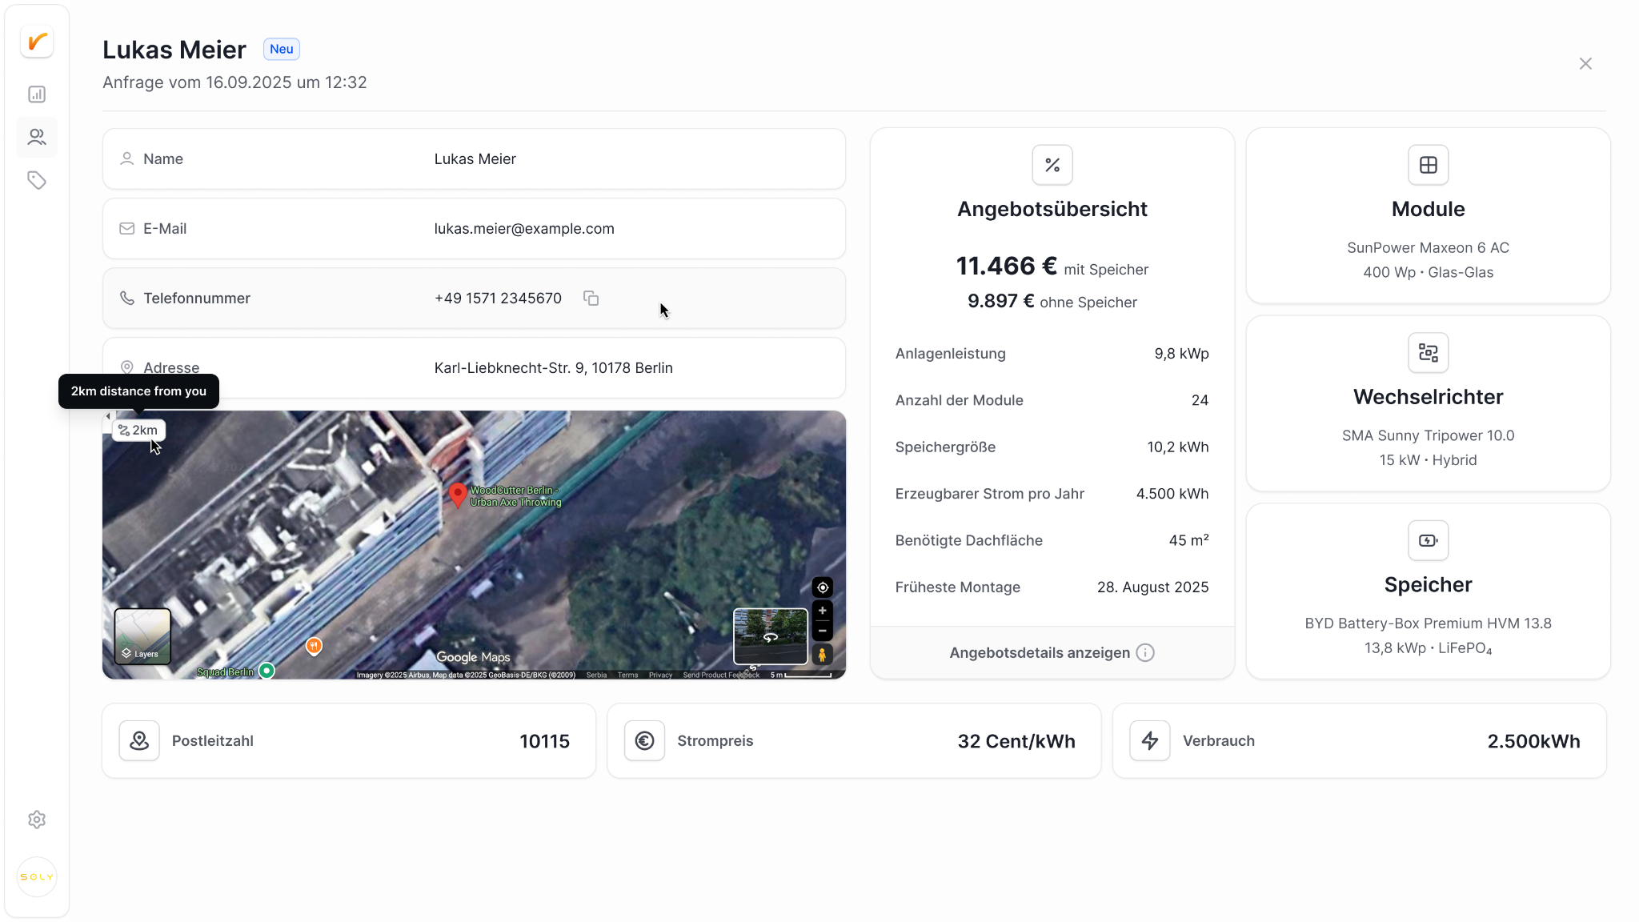
Task: Click the Street View pegman icon
Action: coord(823,655)
